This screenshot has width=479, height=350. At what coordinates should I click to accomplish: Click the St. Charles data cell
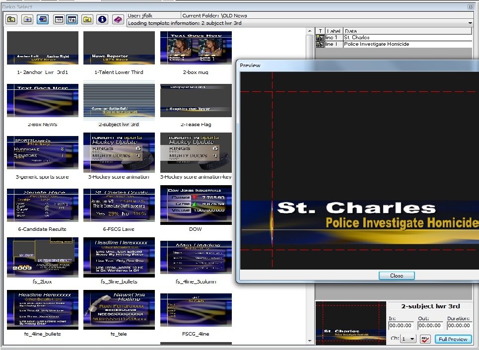tap(408, 38)
